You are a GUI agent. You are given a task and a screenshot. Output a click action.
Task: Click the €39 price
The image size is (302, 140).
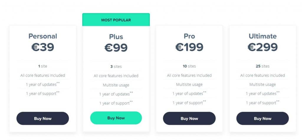(43, 47)
